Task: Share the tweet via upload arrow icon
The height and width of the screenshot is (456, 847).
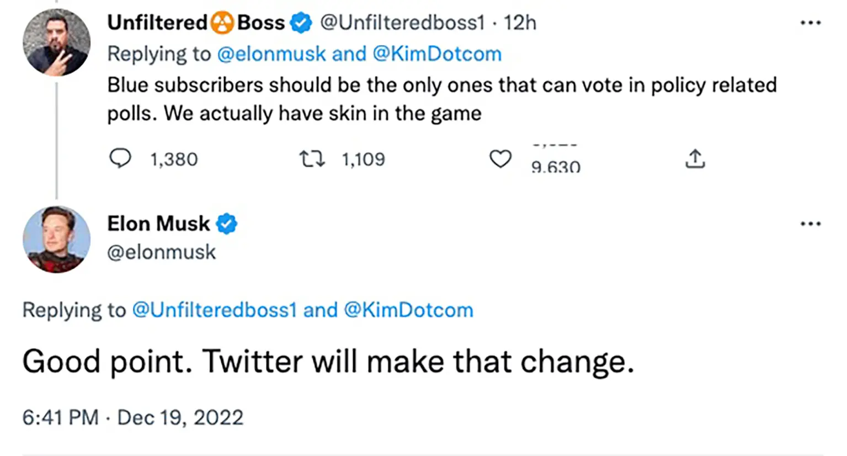Action: (x=695, y=158)
